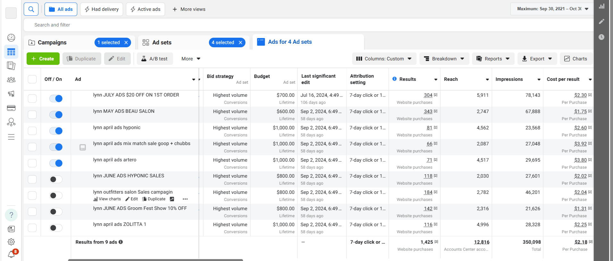This screenshot has height=261, width=613.
Task: Open notifications bell with 8 badge
Action: click(x=11, y=254)
